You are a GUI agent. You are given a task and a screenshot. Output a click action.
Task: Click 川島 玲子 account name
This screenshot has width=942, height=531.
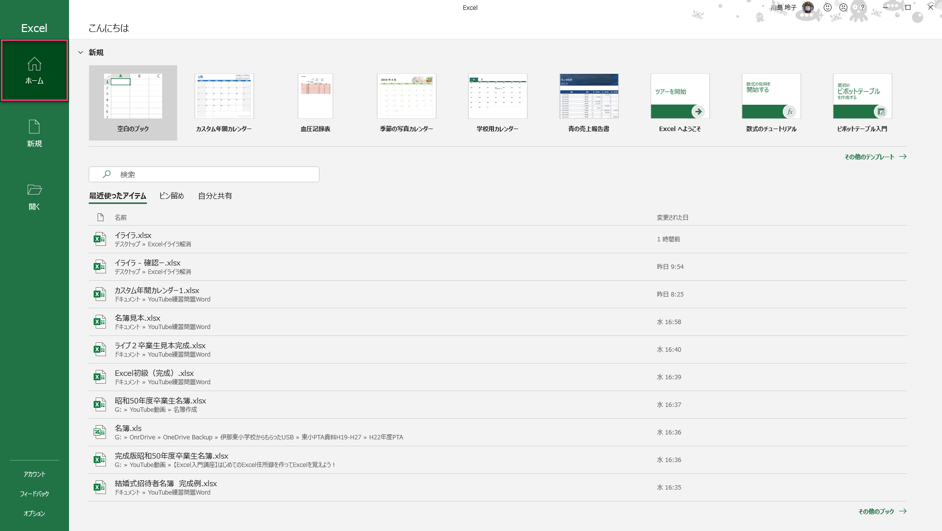tap(783, 7)
